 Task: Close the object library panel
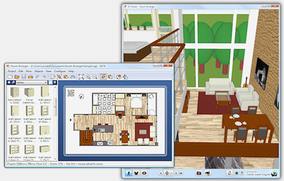[x=55, y=82]
